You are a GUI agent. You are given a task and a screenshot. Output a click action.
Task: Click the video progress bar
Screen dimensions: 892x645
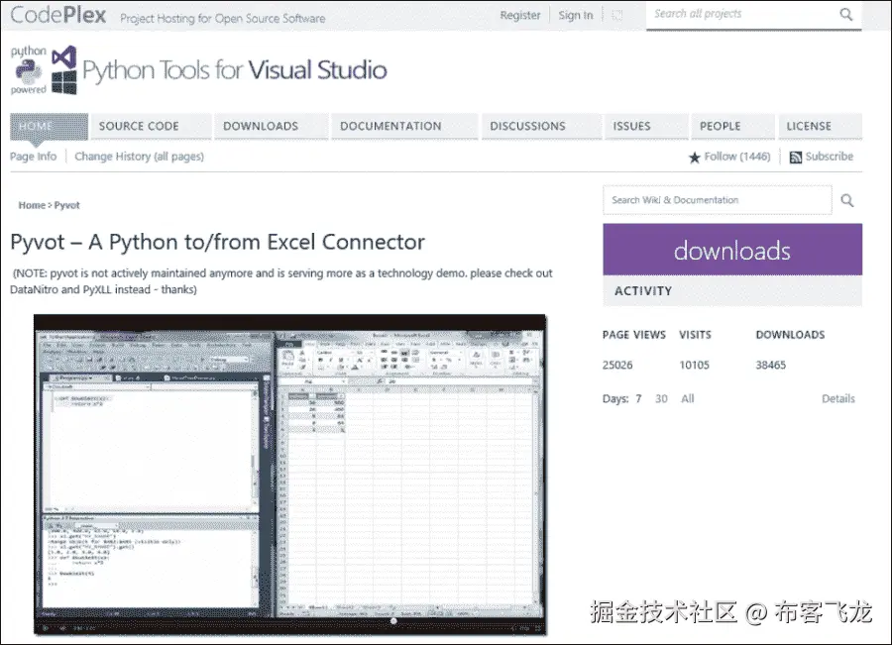point(290,621)
